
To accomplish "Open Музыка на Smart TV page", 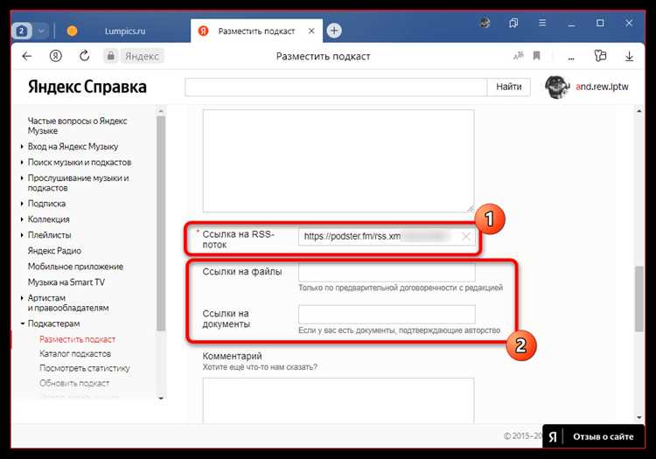I will pyautogui.click(x=66, y=282).
